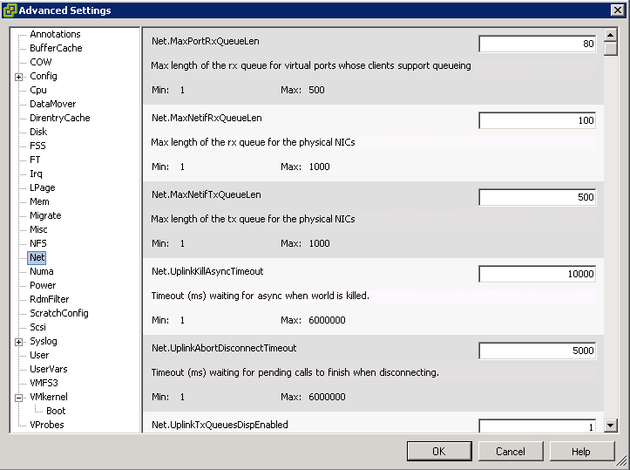
Task: Select the Net category in tree
Action: [x=37, y=257]
